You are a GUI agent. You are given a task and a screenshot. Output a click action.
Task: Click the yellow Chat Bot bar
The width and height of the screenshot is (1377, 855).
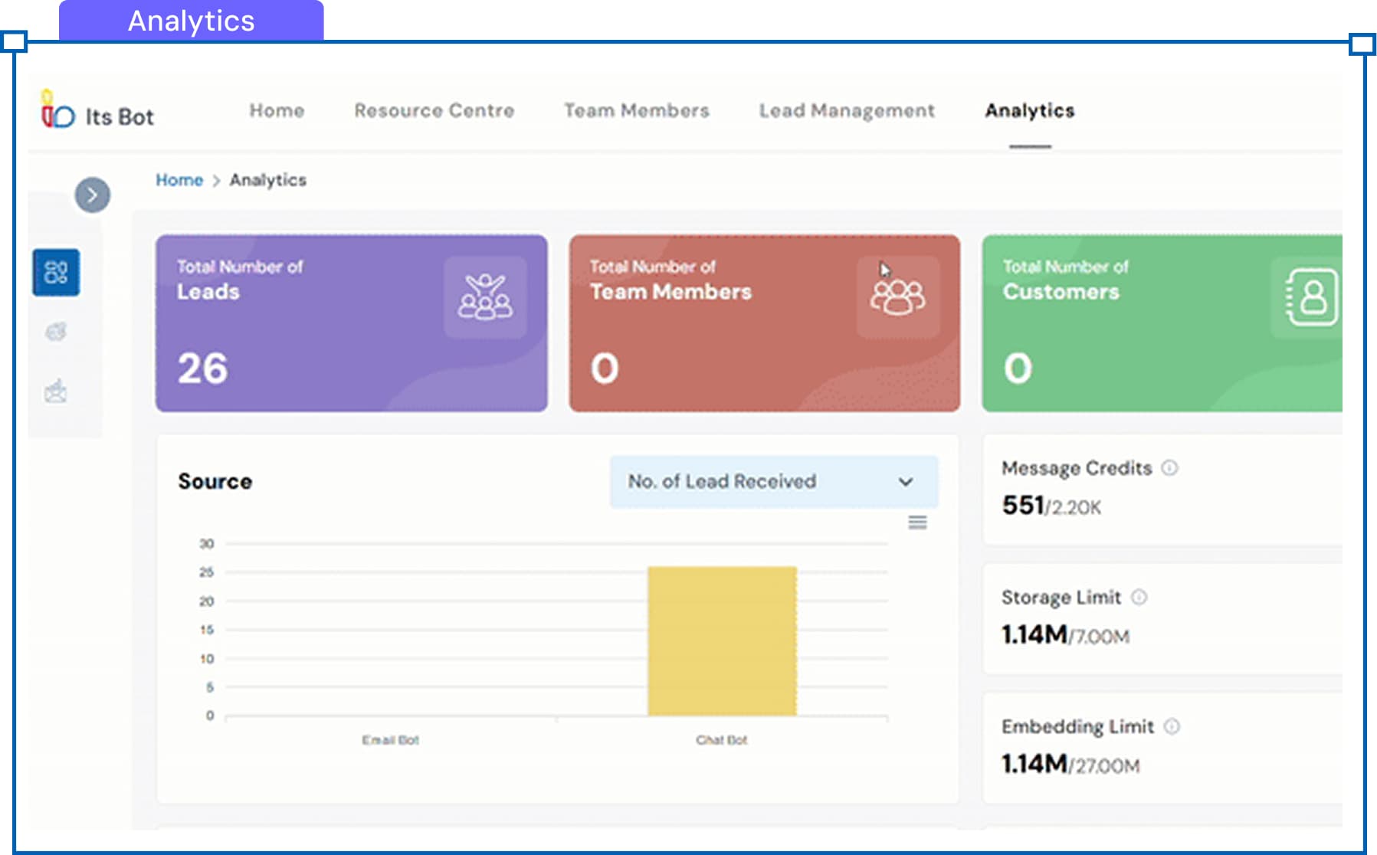click(x=722, y=641)
